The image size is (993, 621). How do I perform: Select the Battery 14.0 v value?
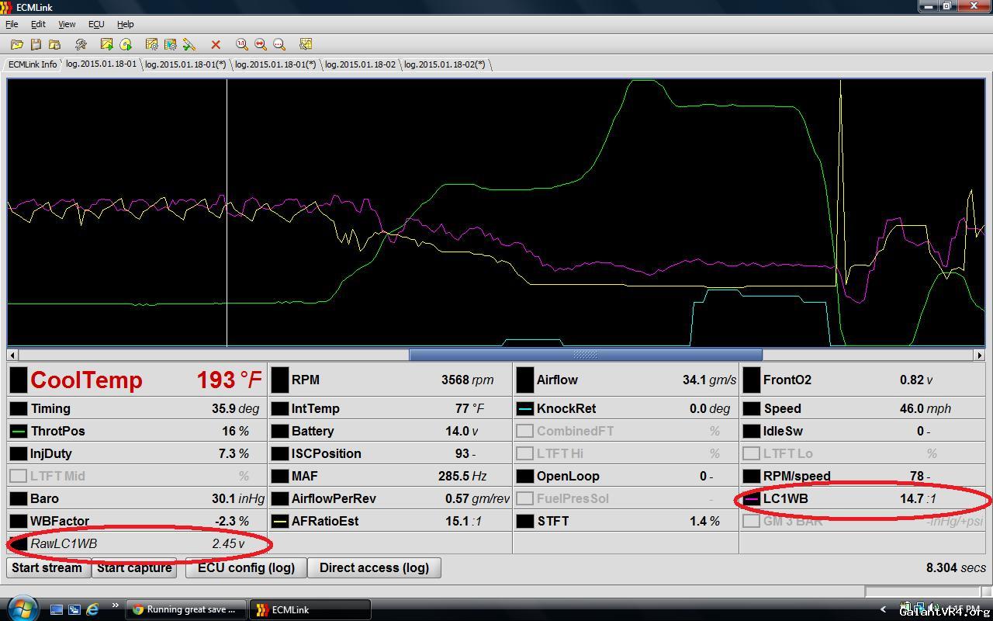pos(462,431)
